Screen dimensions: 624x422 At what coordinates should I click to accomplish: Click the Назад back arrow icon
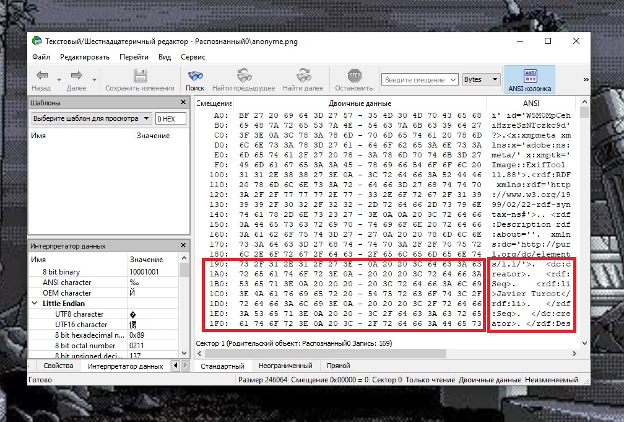click(42, 75)
